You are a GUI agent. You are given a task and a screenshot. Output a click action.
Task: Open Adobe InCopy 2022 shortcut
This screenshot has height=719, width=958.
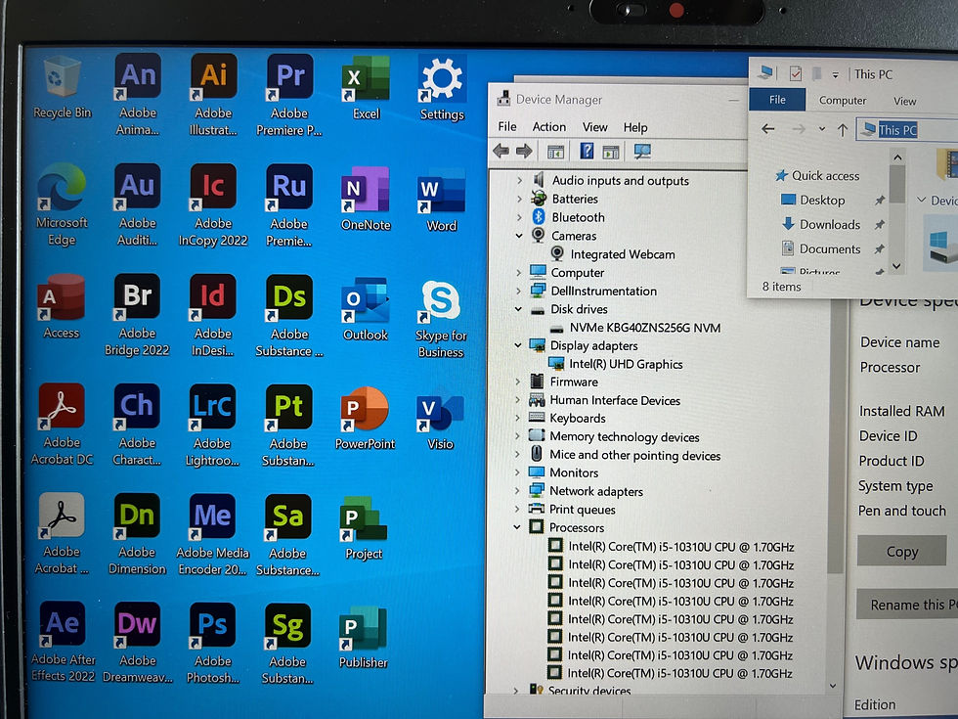tap(213, 204)
